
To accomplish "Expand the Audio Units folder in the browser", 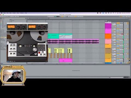I will (12, 21).
